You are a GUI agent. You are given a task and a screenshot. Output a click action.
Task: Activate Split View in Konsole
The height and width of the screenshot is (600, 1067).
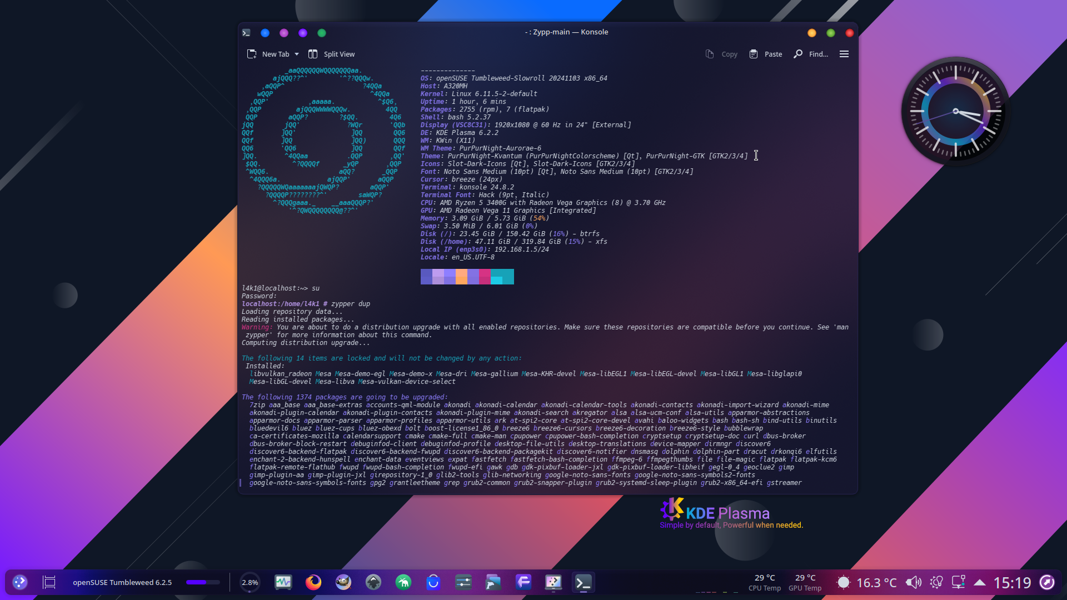coord(332,54)
